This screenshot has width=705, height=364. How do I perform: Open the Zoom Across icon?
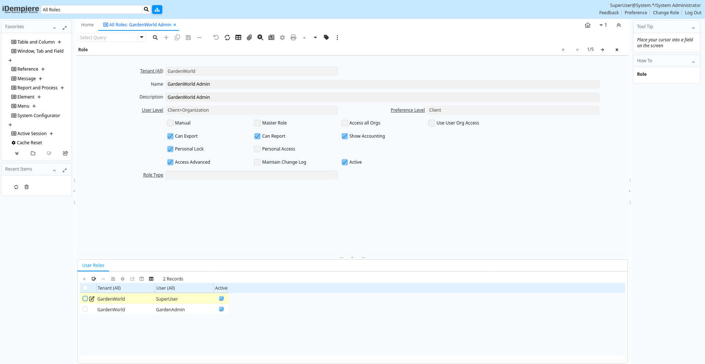(x=260, y=37)
